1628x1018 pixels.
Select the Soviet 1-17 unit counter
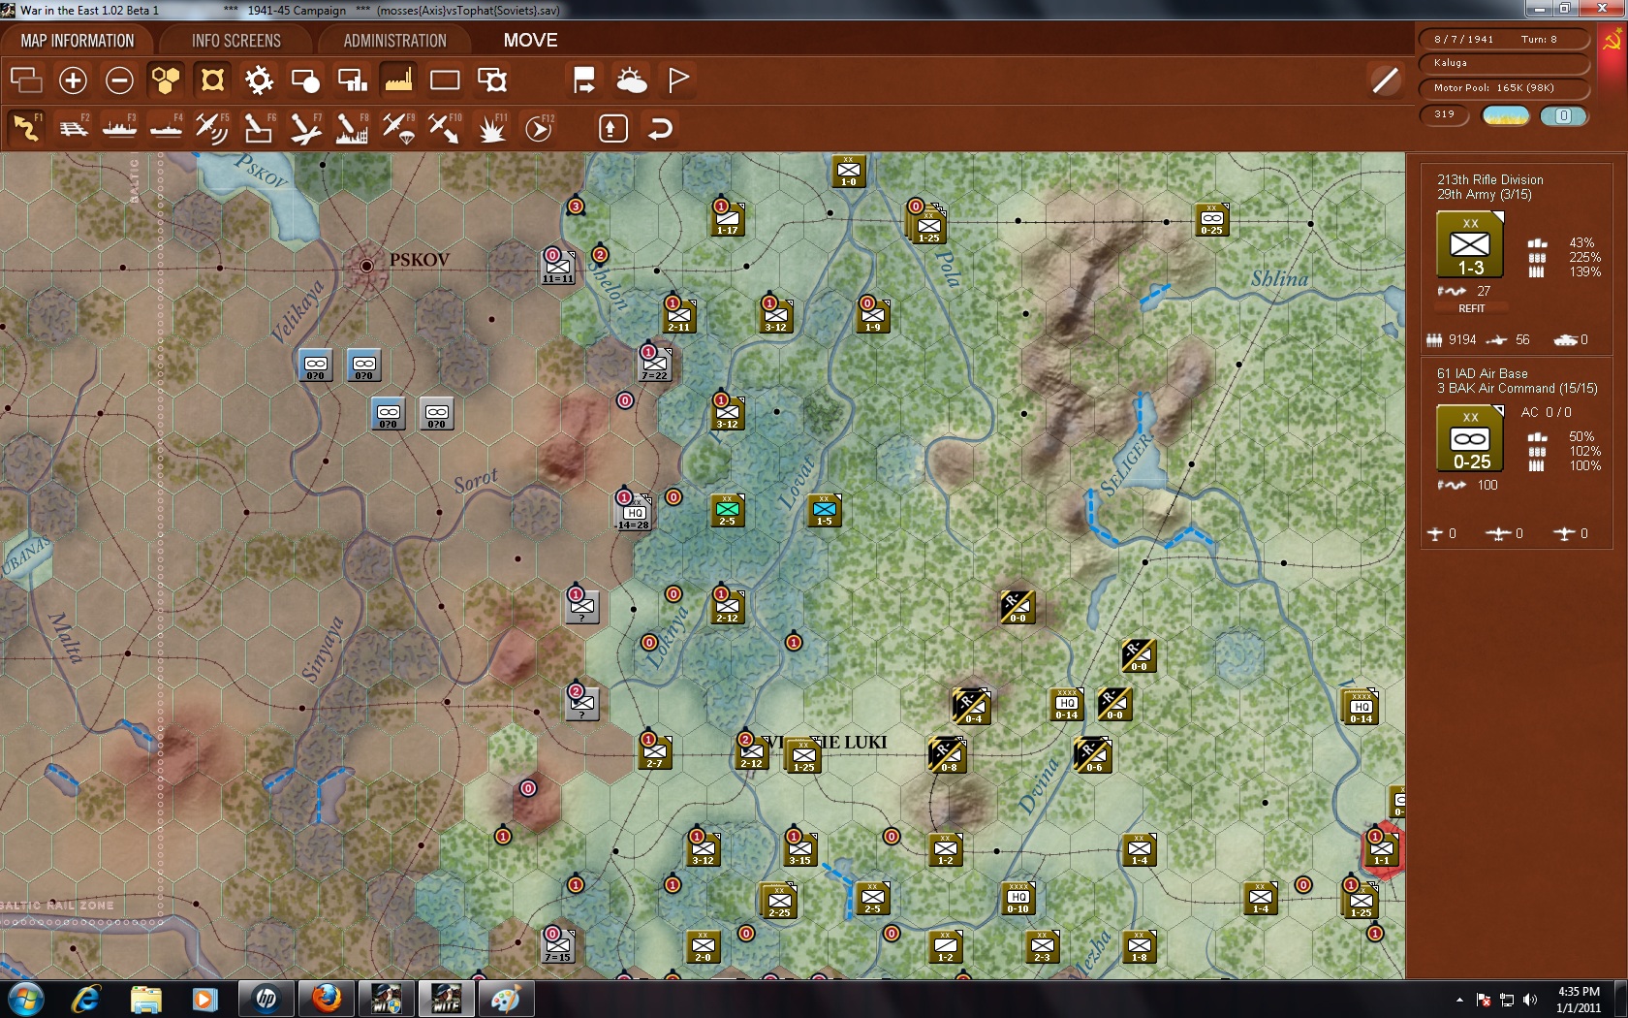click(x=727, y=219)
